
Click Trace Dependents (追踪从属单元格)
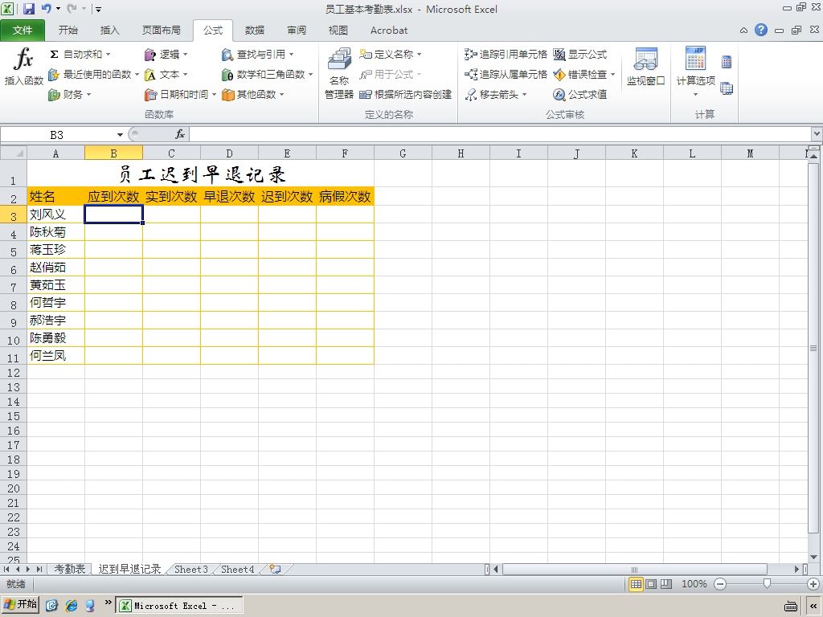click(x=506, y=75)
